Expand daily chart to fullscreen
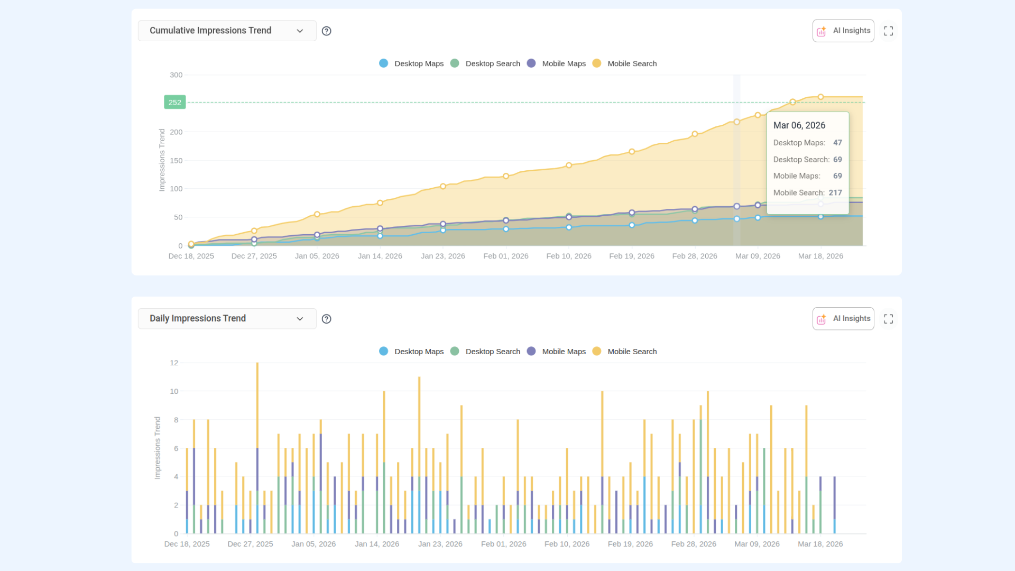This screenshot has height=571, width=1015. point(888,319)
